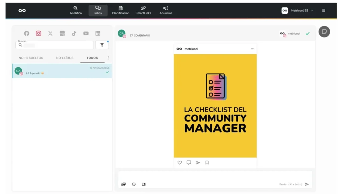343x194 pixels.
Task: Open the SmartLinks section
Action: pyautogui.click(x=143, y=10)
